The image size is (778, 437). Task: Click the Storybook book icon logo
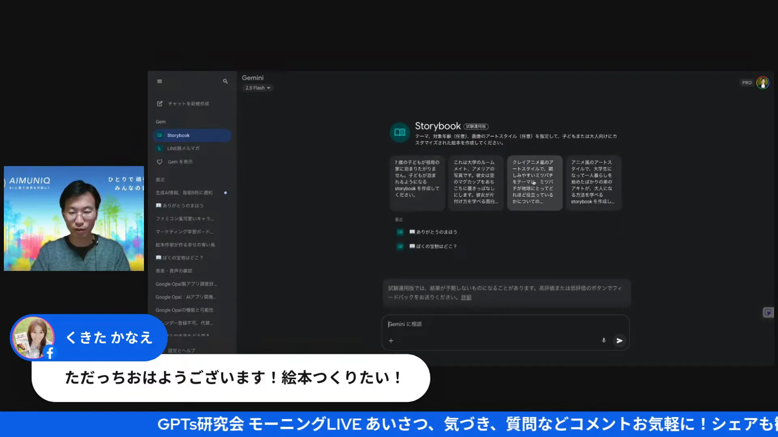(x=400, y=132)
